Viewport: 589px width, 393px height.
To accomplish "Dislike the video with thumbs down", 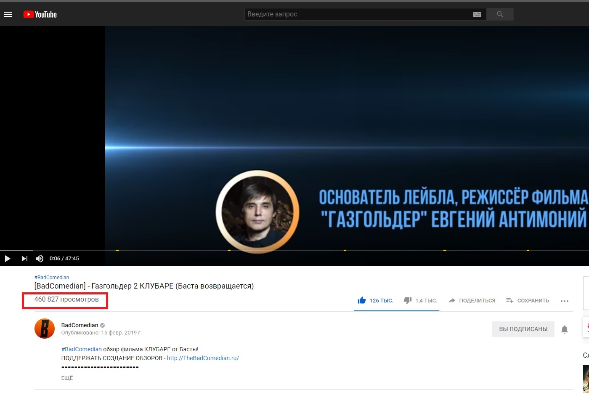I will [x=420, y=300].
